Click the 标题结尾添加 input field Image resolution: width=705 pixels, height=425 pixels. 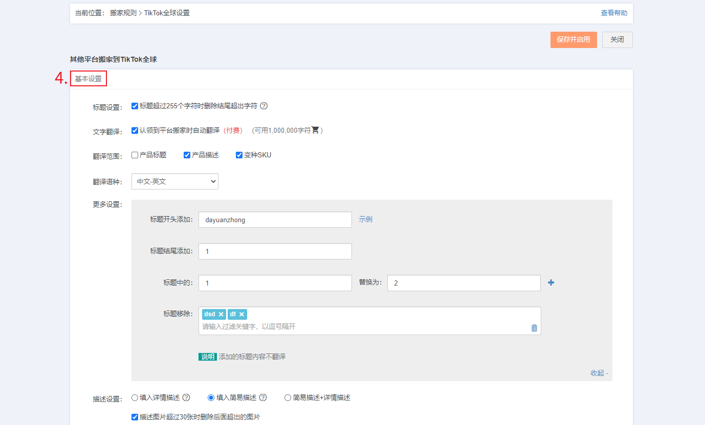point(275,251)
